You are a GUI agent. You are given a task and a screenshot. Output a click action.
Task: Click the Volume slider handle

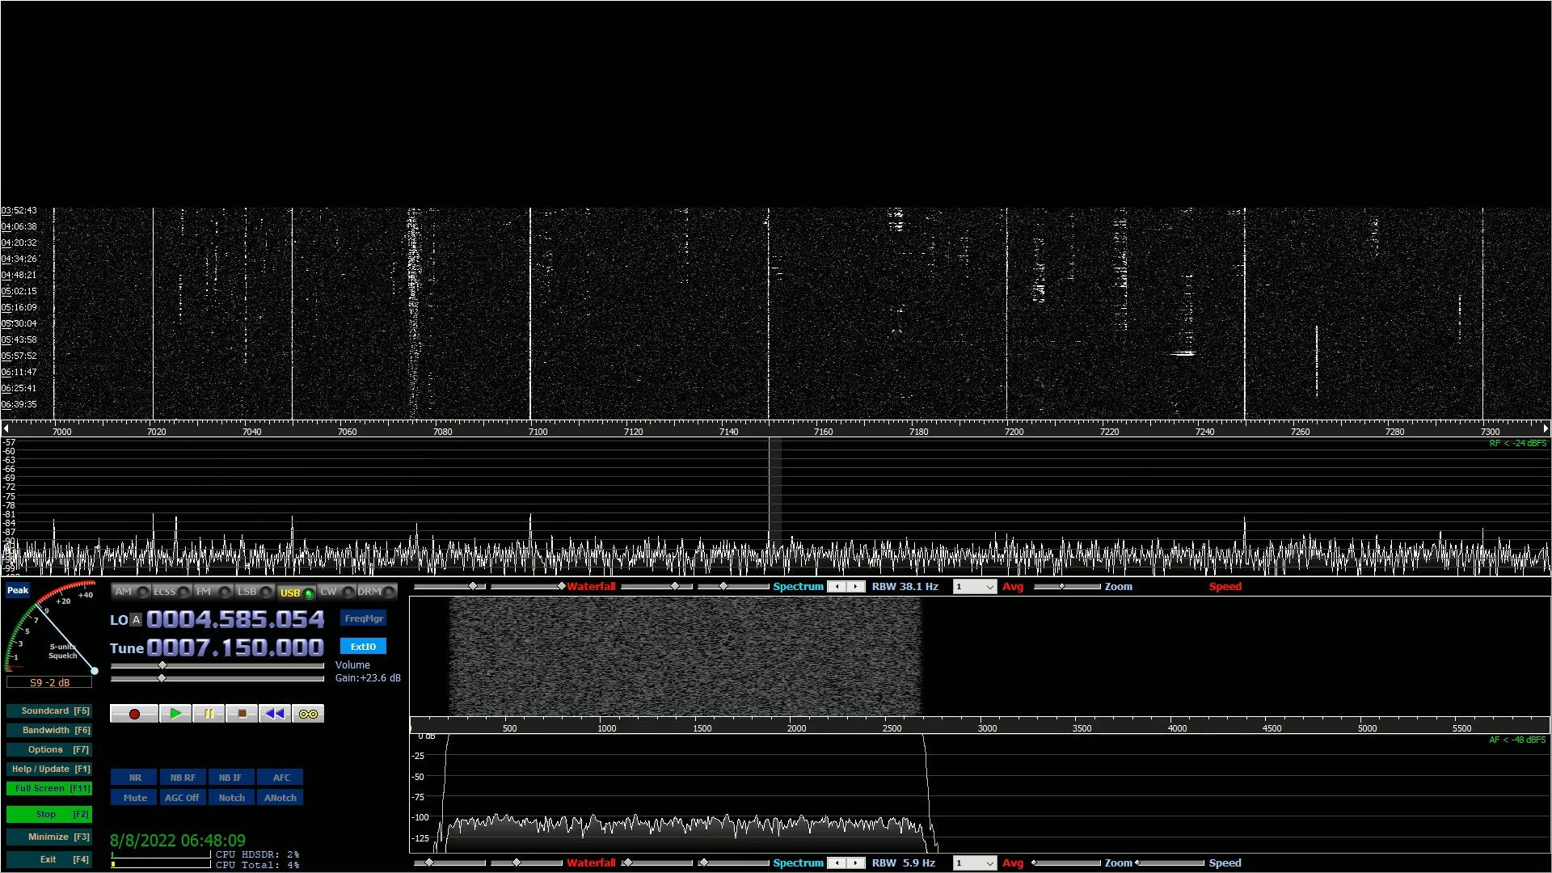coord(162,665)
